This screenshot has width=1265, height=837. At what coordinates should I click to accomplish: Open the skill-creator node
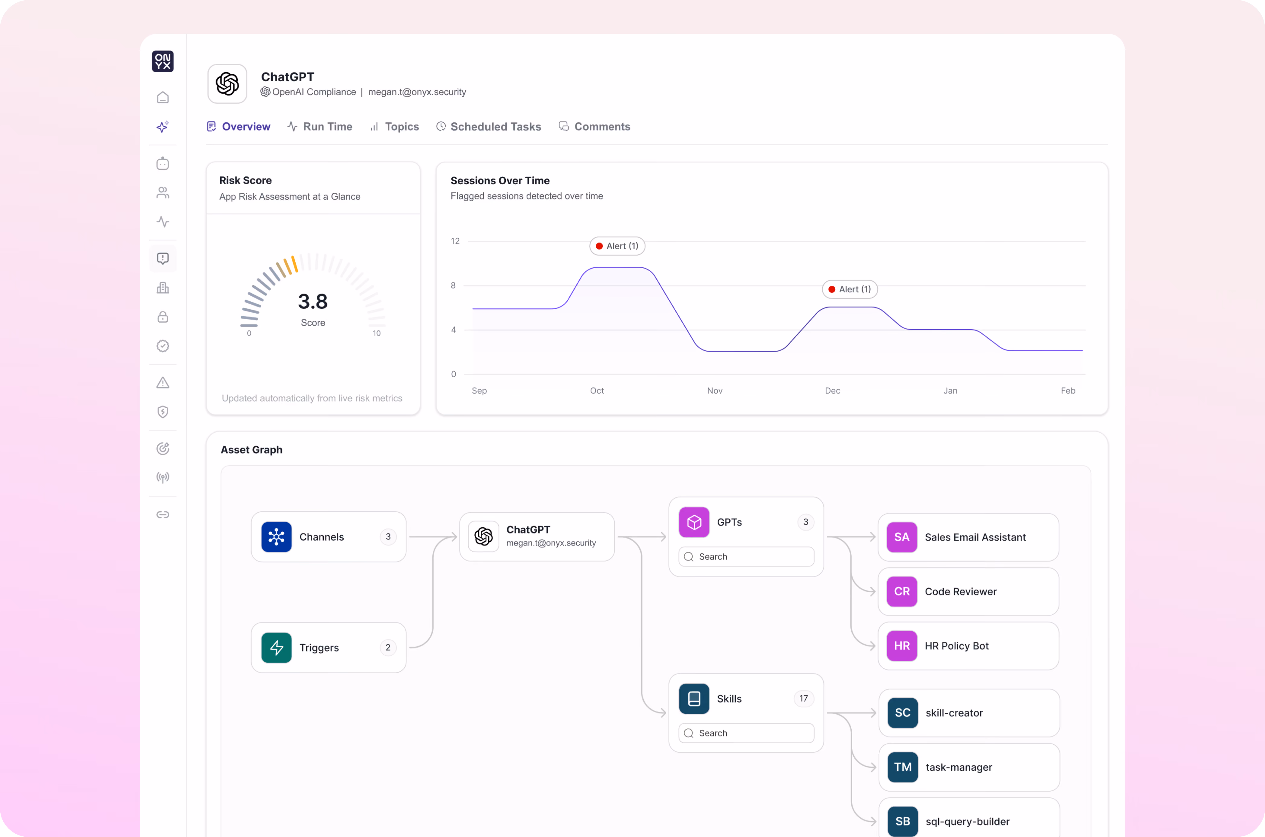(969, 713)
